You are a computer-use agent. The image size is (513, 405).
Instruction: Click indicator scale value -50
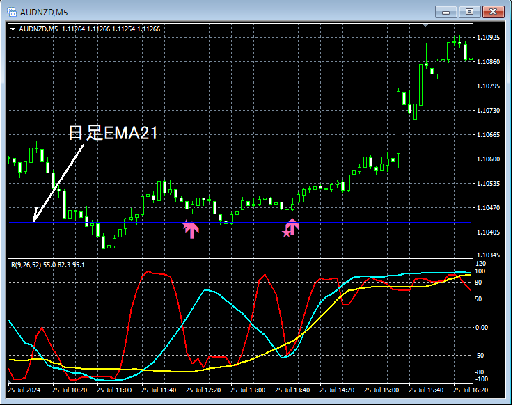pyautogui.click(x=480, y=356)
